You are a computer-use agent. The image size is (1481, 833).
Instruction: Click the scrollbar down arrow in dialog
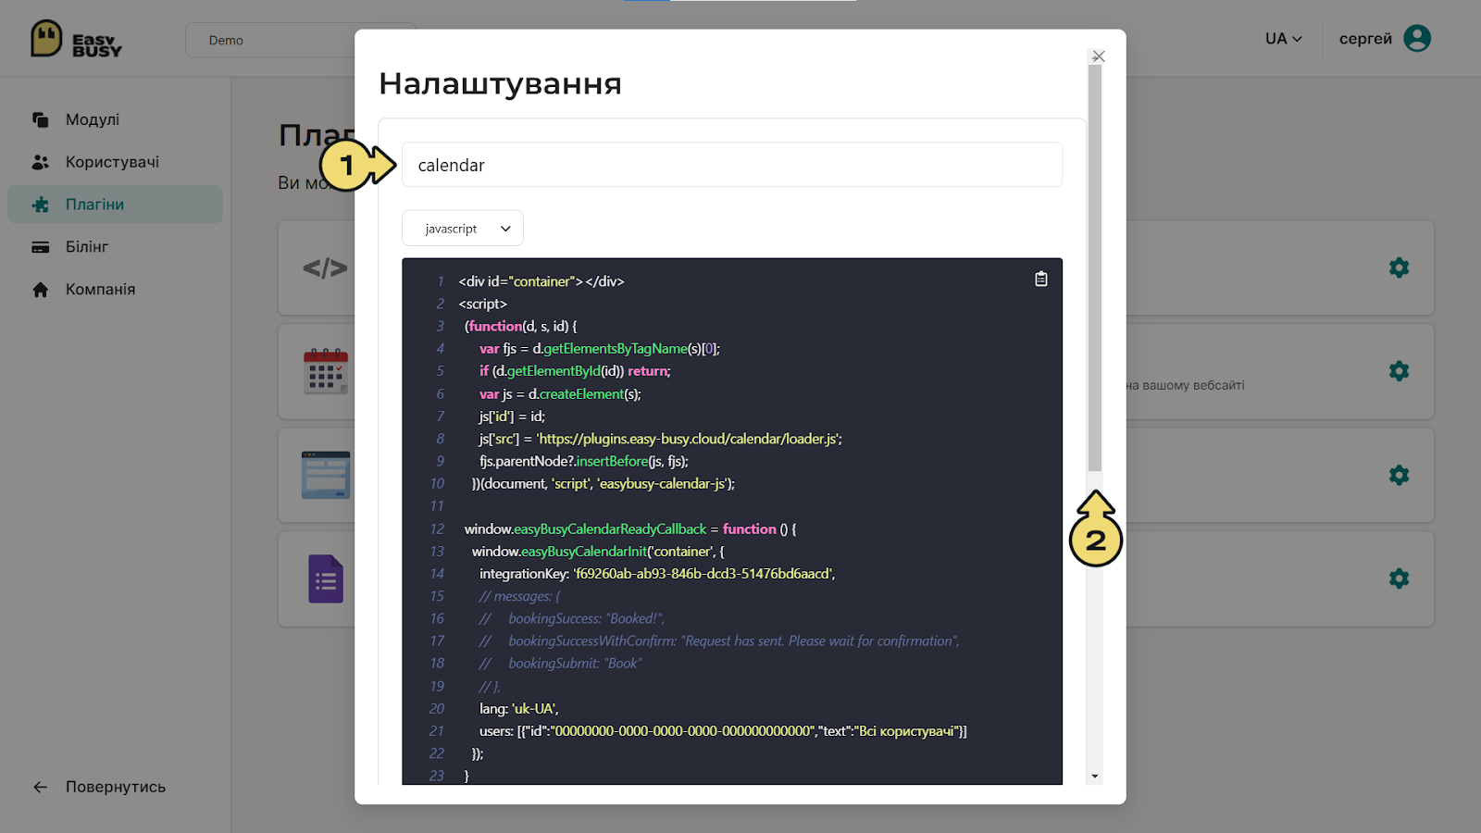[1095, 777]
